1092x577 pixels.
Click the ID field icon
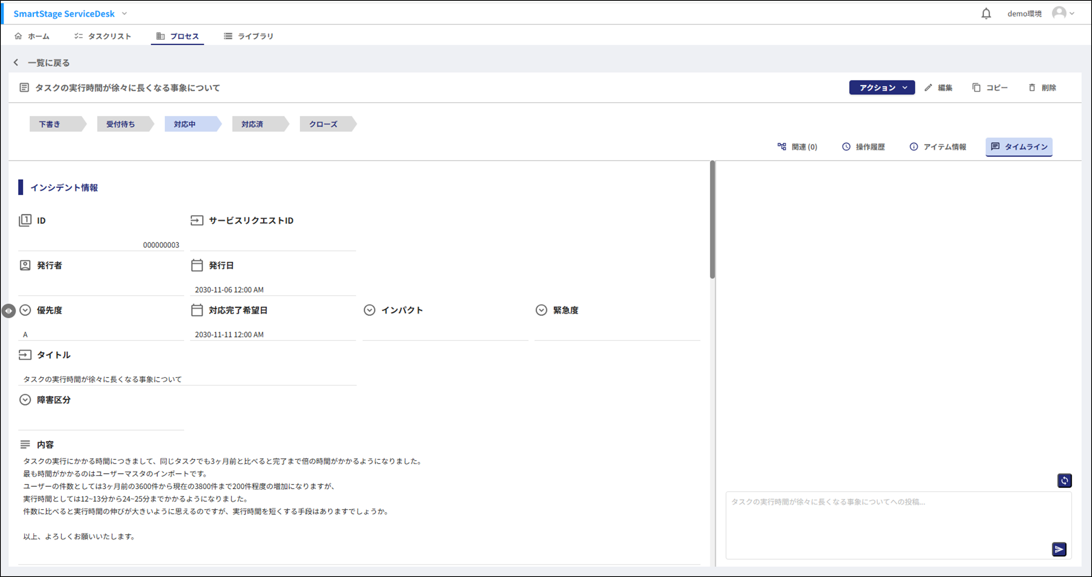[x=25, y=220]
